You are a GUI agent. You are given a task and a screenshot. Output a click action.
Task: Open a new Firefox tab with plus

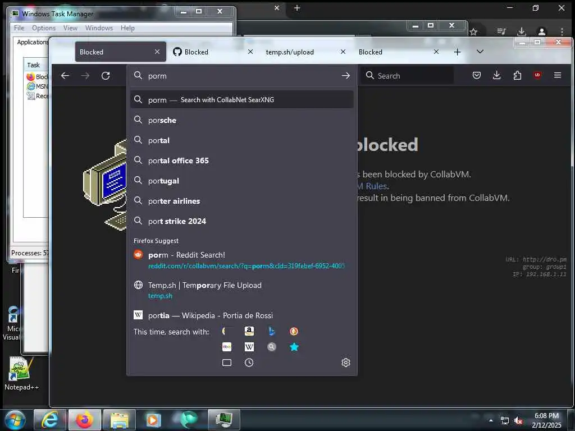(457, 52)
